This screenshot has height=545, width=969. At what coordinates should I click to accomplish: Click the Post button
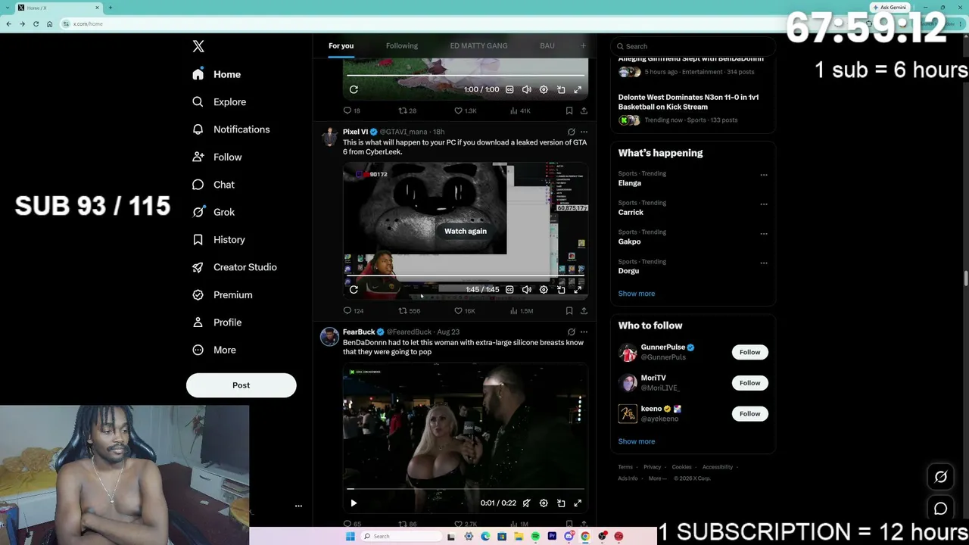click(241, 385)
